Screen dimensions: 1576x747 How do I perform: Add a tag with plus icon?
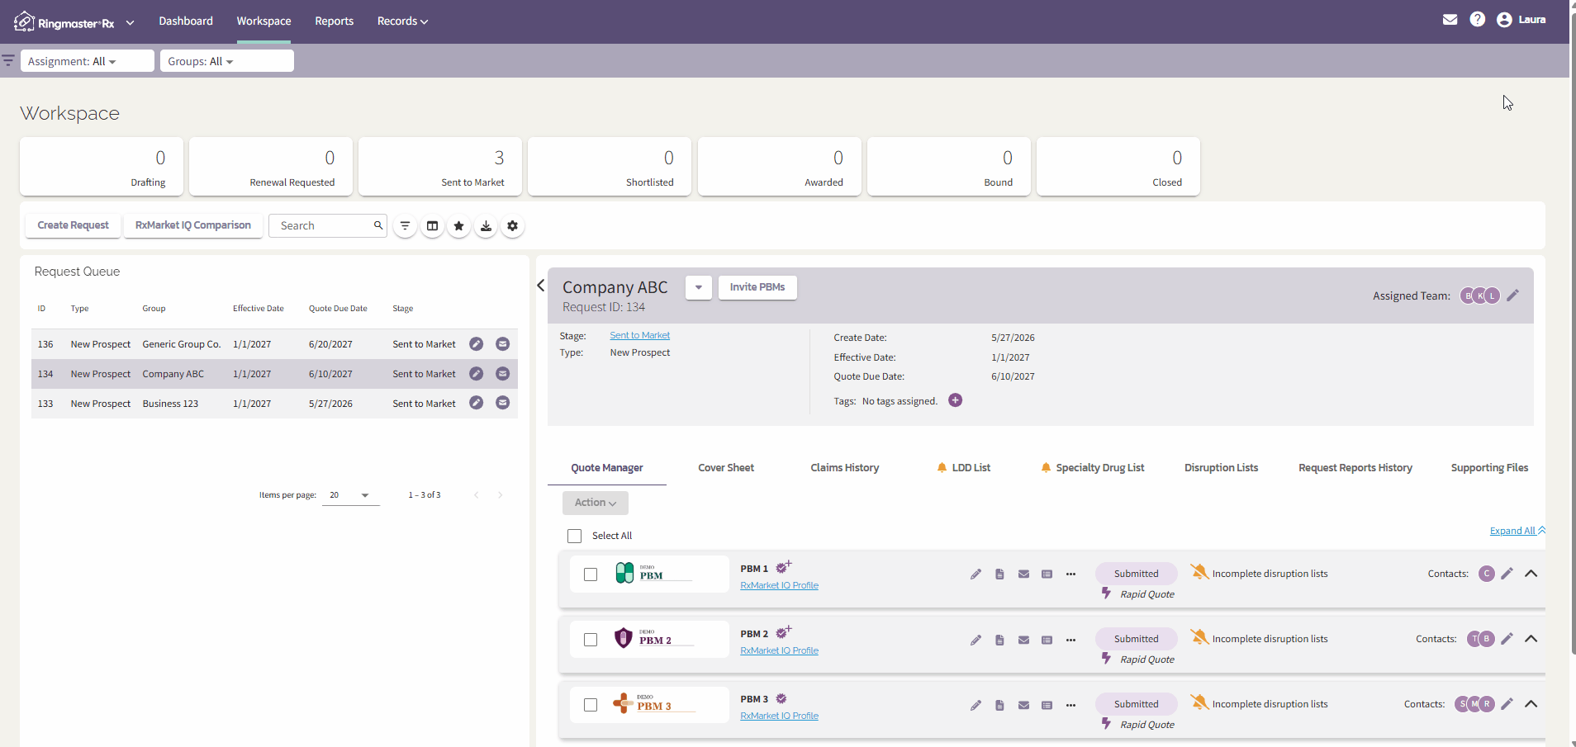pyautogui.click(x=956, y=400)
